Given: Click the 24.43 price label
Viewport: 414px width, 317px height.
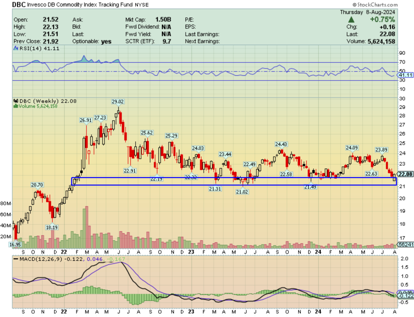Looking at the screenshot, I should (281, 144).
